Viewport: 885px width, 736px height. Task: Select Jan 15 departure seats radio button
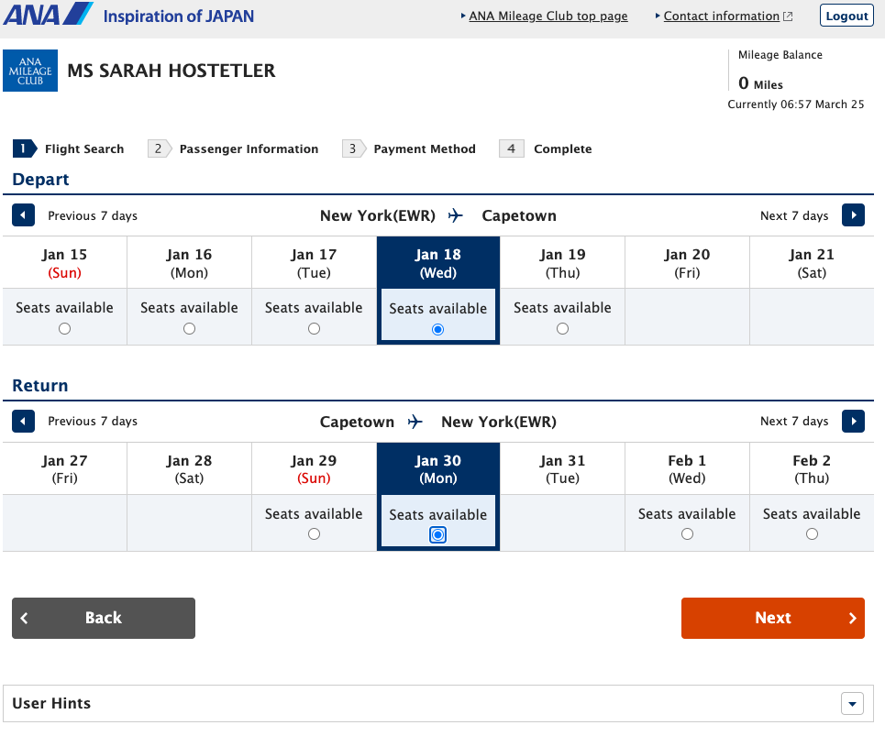tap(64, 328)
